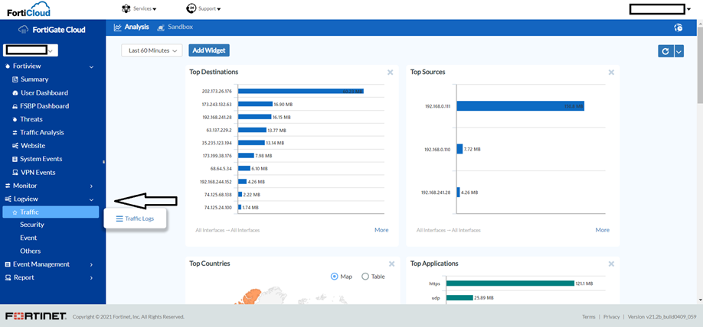
Task: Close the Top Countries widget
Action: [391, 264]
